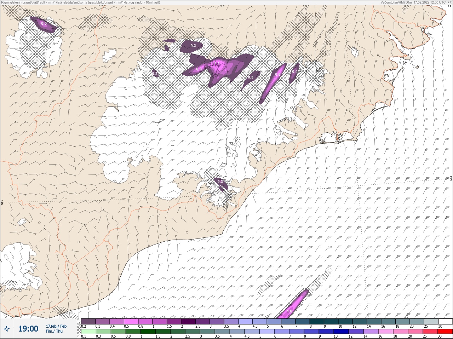Select the dark purple 2 swatch, top legend row
This screenshot has width=453, height=339.
(189, 321)
